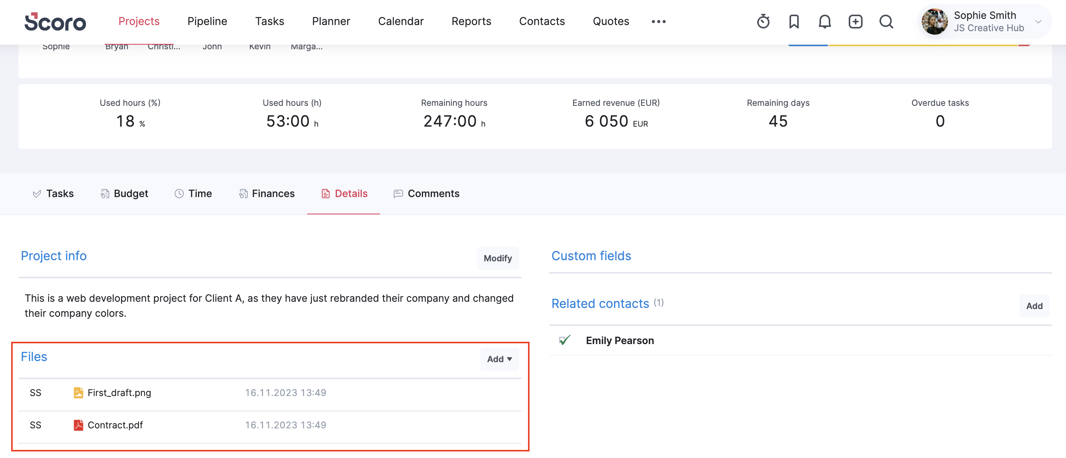The width and height of the screenshot is (1066, 458).
Task: Switch to the Budget tab
Action: [x=131, y=193]
